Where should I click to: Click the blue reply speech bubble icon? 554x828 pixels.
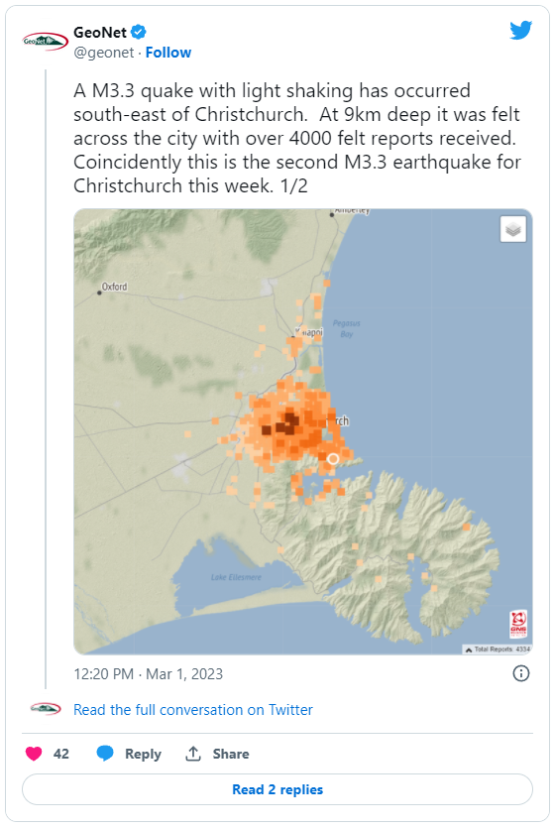coord(105,753)
